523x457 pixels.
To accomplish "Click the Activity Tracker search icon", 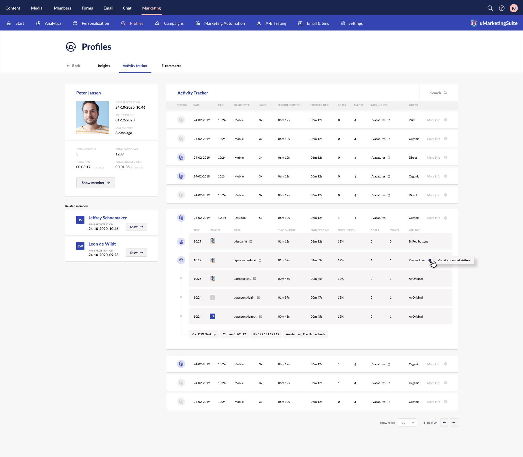I will coord(445,93).
